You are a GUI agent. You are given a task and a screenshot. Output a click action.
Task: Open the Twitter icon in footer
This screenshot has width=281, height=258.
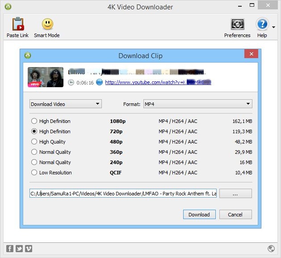(x=19, y=249)
